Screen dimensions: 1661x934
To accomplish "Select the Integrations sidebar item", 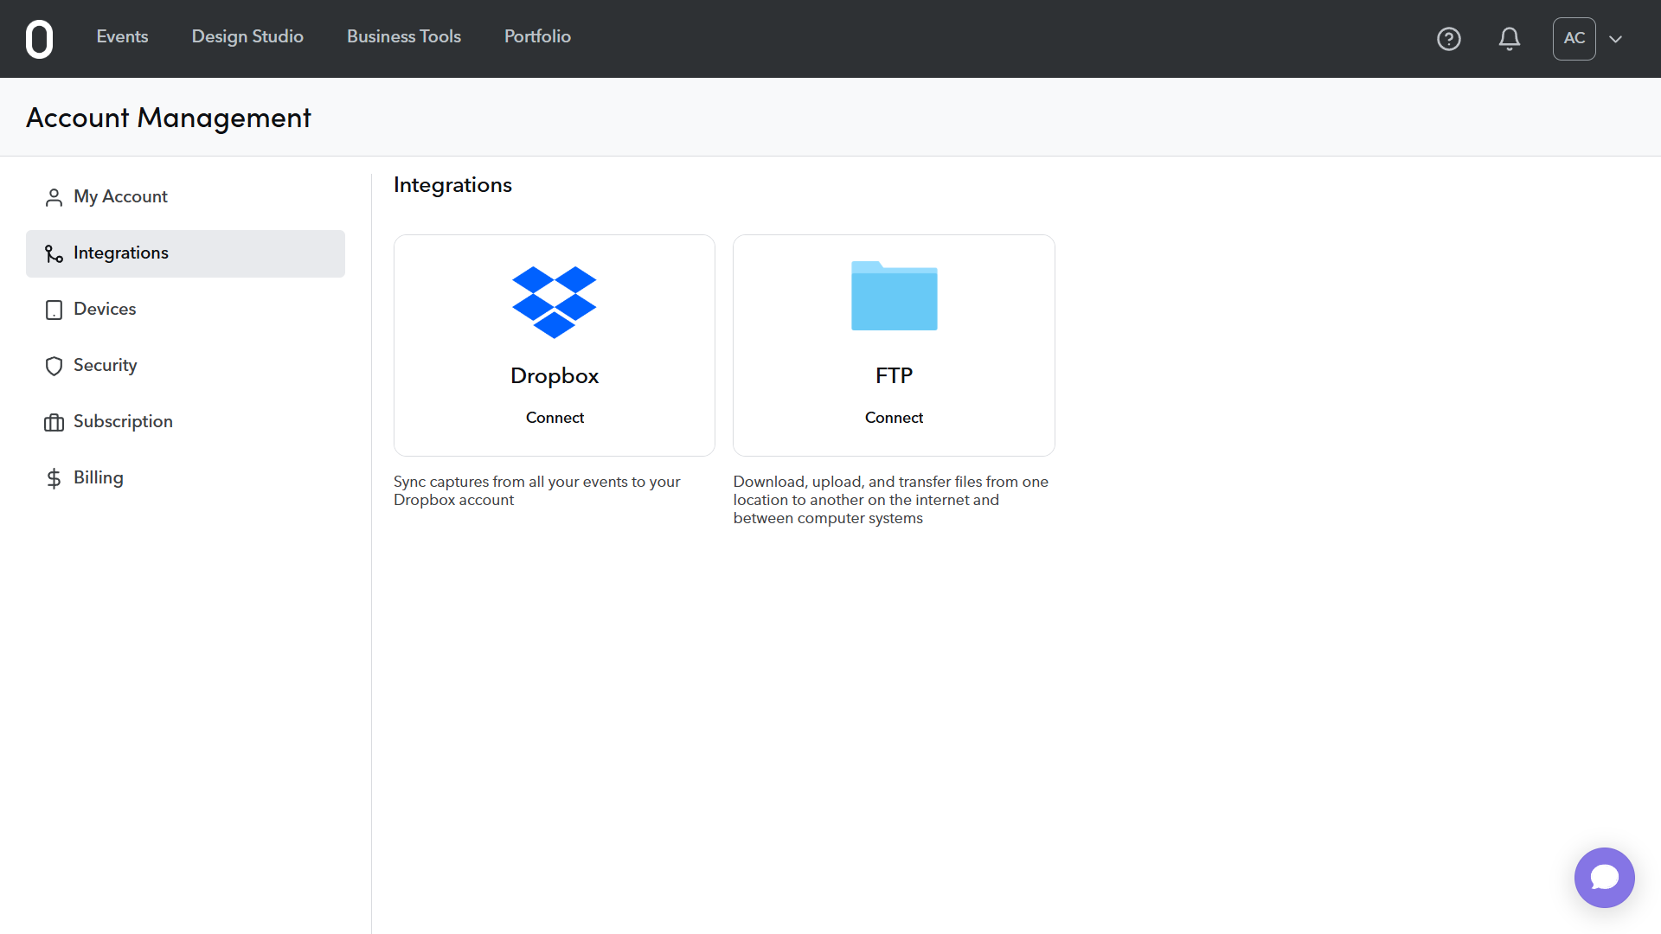I will pyautogui.click(x=185, y=253).
